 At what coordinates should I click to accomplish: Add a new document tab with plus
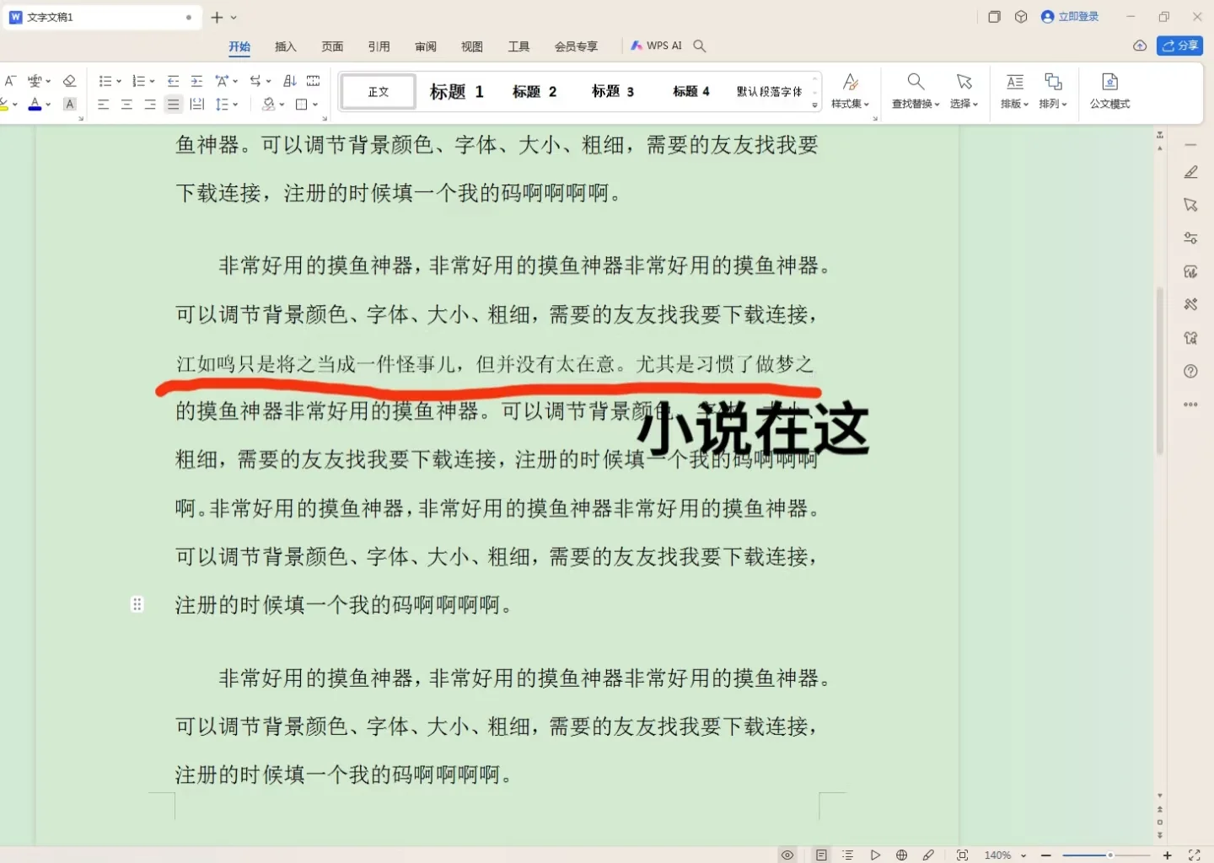(x=217, y=17)
